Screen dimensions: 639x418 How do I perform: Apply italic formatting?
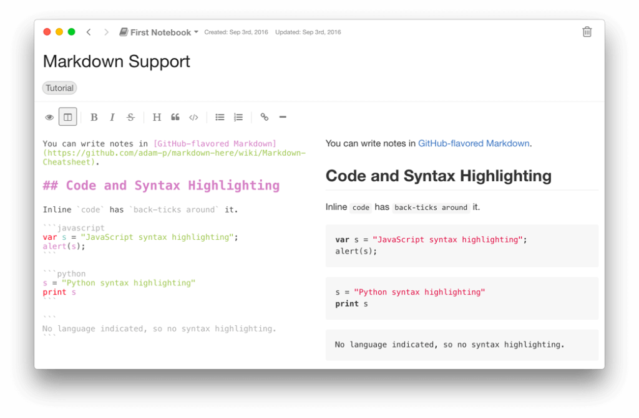(112, 116)
